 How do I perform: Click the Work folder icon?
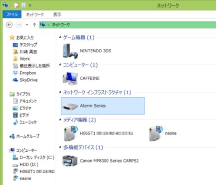click(x=15, y=59)
